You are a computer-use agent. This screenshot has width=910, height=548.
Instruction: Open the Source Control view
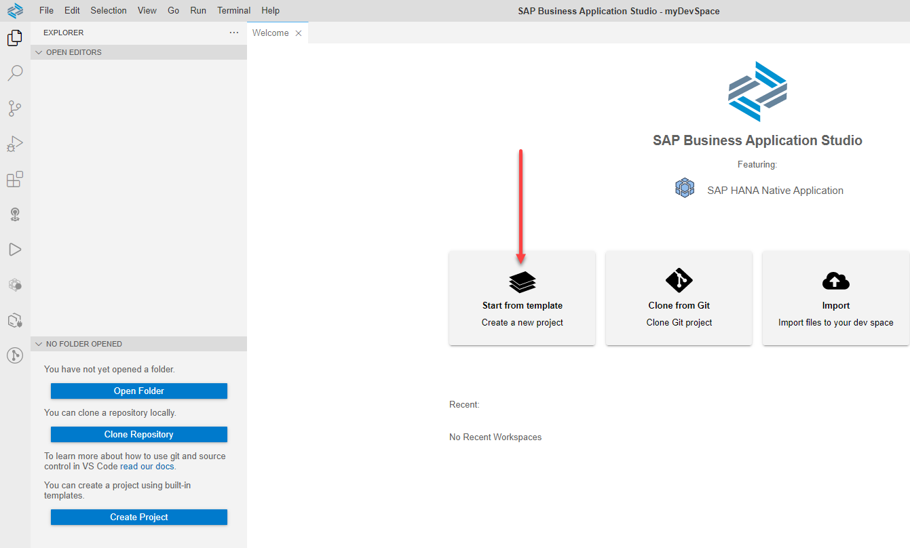pyautogui.click(x=14, y=109)
